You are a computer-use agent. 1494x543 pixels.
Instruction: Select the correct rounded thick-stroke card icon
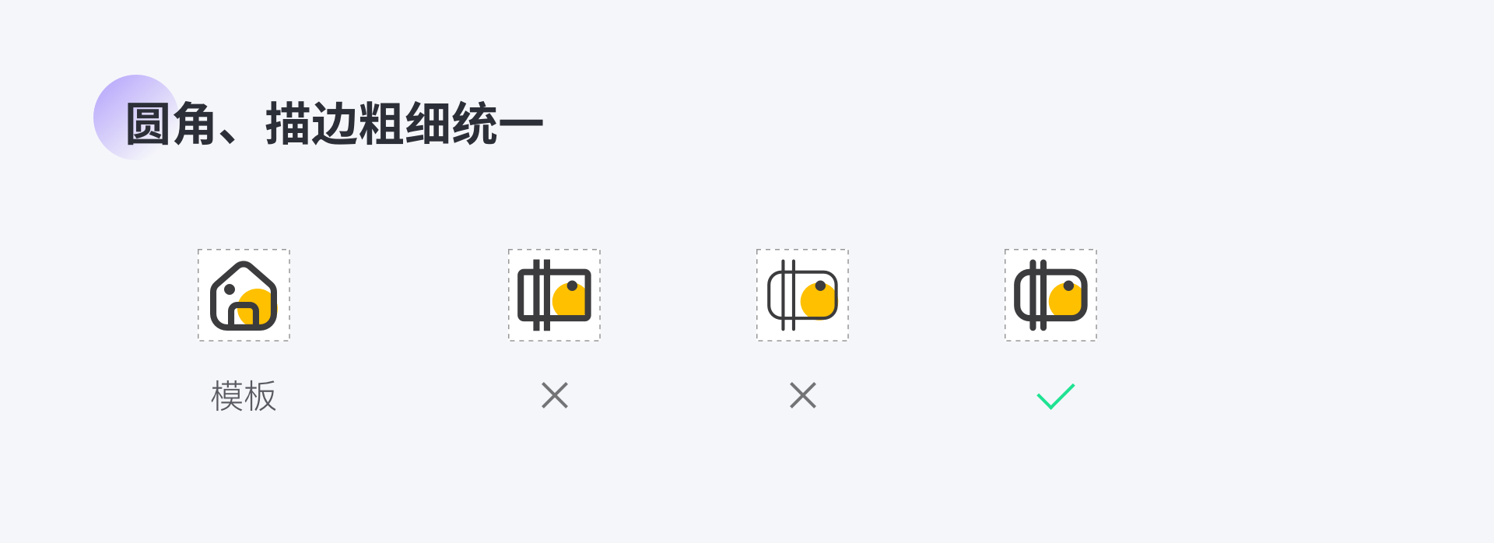(1050, 296)
